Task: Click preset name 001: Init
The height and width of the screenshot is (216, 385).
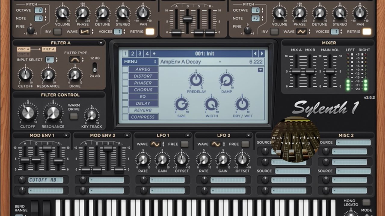Action: coord(205,54)
